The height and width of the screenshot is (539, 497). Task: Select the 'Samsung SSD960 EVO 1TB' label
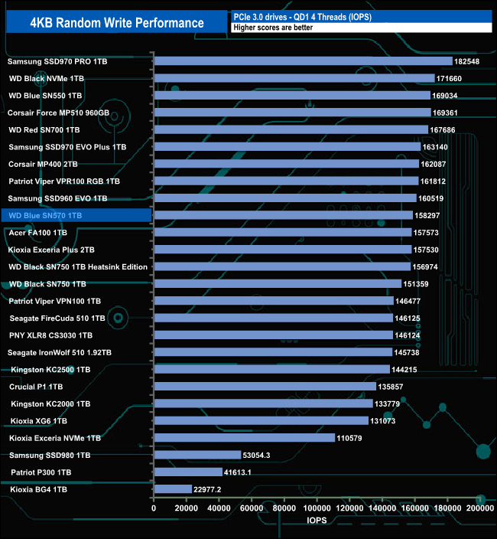coord(57,198)
